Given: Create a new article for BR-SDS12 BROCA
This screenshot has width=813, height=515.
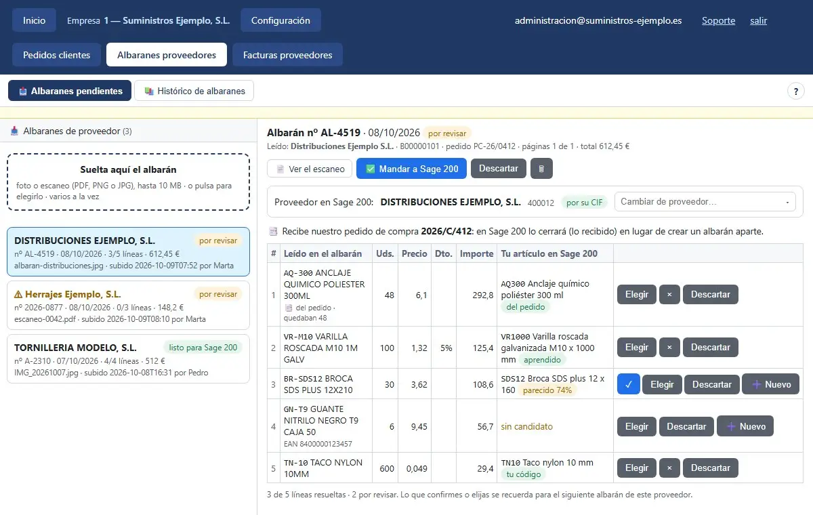Looking at the screenshot, I should tap(771, 384).
